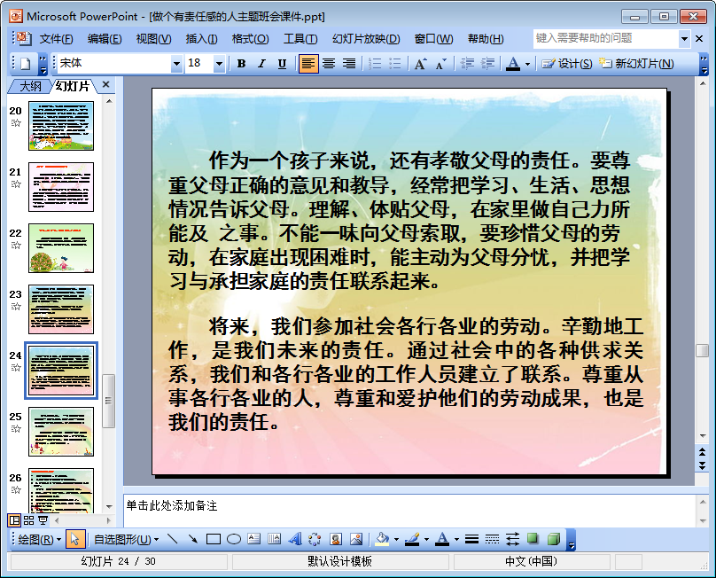Expand the AutoShapes menu
The image size is (716, 578).
pos(126,539)
